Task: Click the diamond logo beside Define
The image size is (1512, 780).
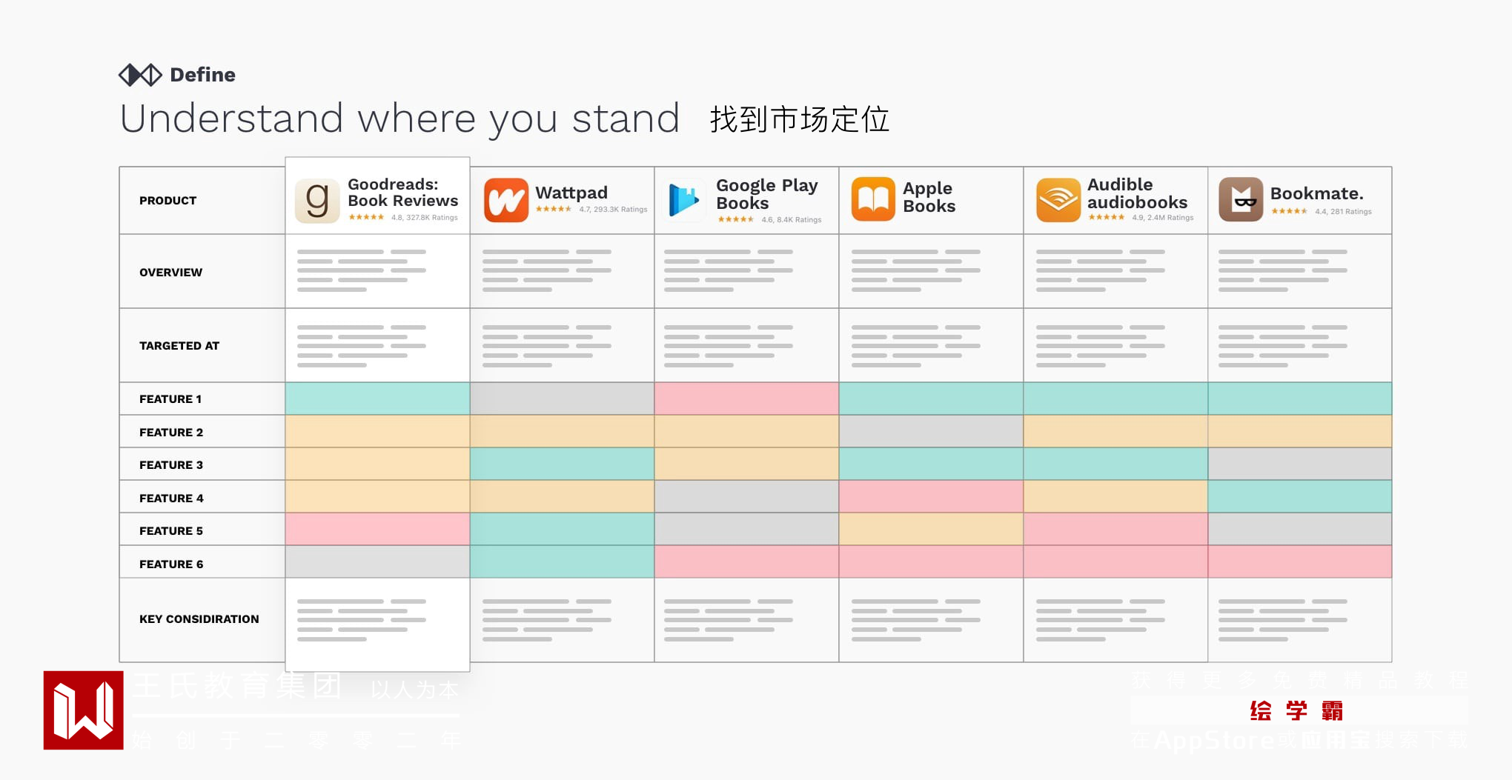Action: [140, 75]
